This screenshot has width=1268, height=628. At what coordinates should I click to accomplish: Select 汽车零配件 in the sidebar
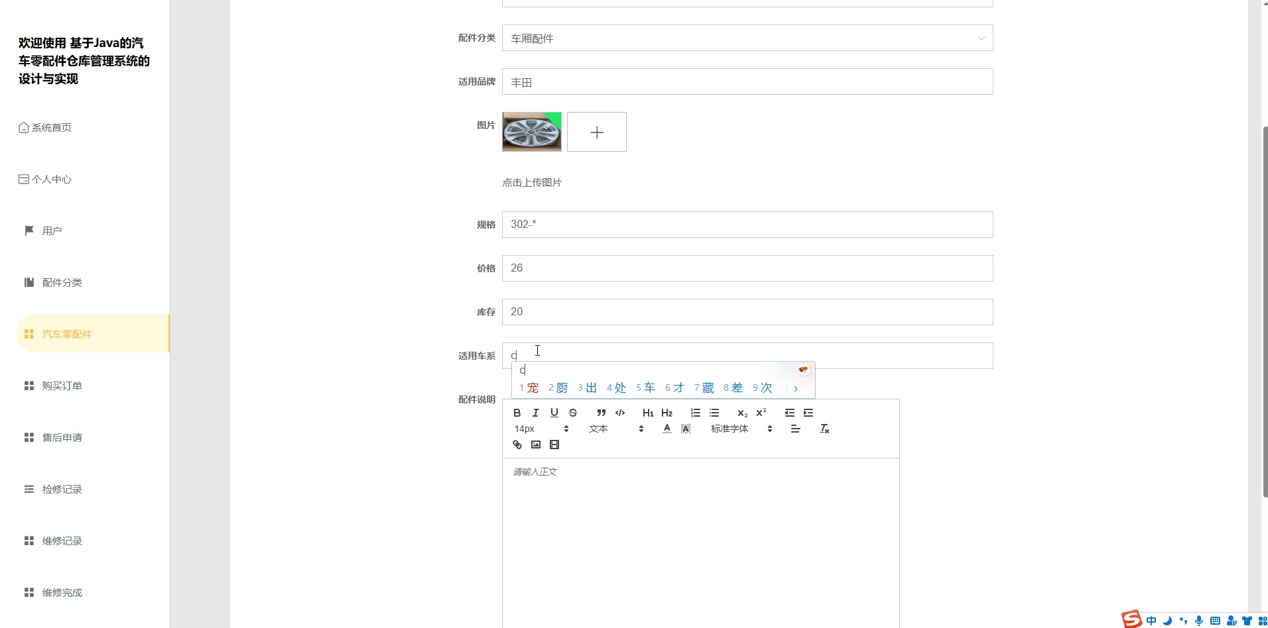(x=93, y=334)
